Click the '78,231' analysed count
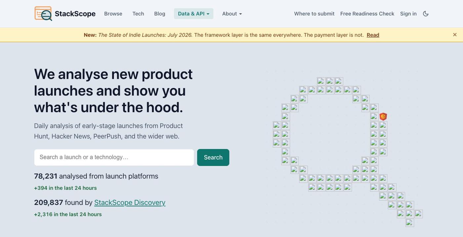This screenshot has height=237, width=463. pyautogui.click(x=46, y=176)
